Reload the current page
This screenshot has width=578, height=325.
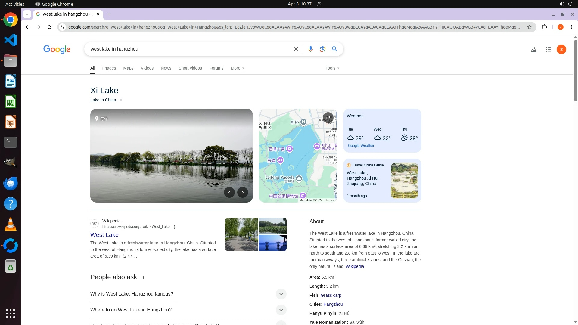(x=49, y=27)
